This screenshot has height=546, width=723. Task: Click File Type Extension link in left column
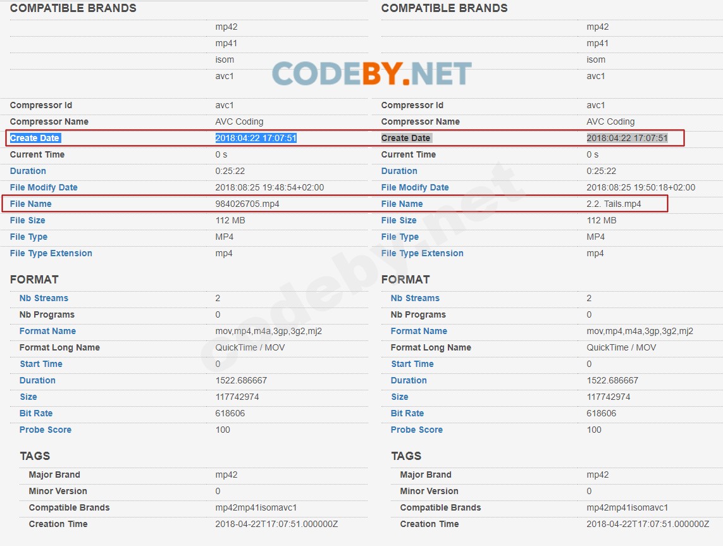pyautogui.click(x=51, y=253)
